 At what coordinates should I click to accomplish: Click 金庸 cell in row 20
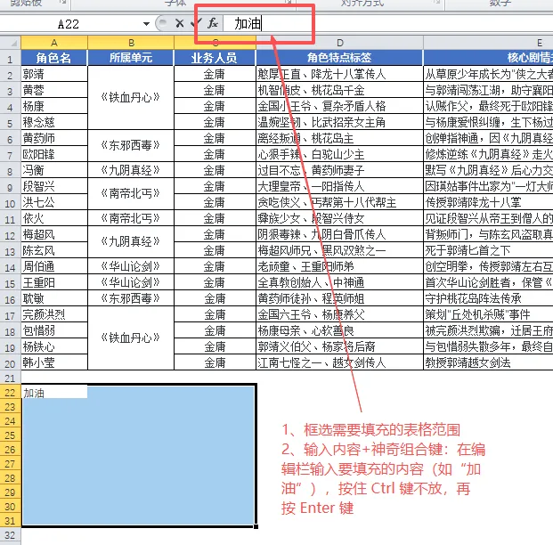tap(215, 362)
